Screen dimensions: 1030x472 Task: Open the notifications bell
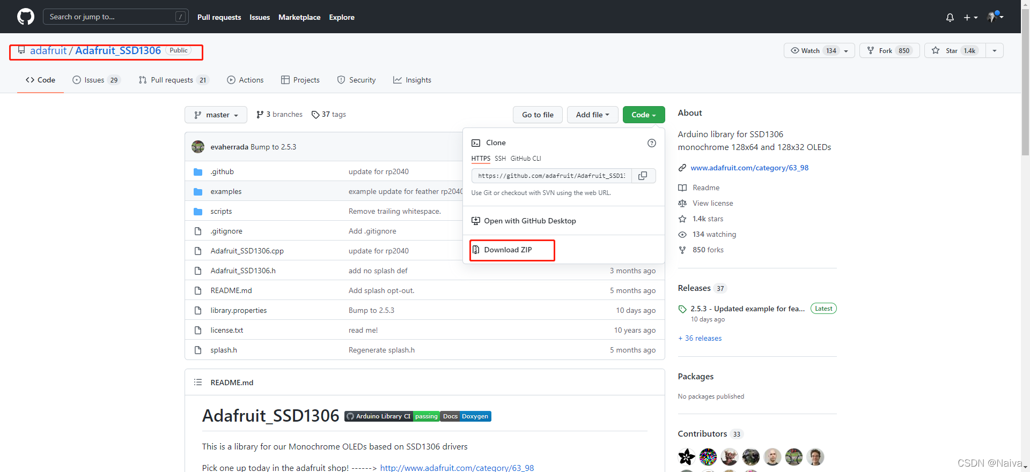tap(950, 17)
